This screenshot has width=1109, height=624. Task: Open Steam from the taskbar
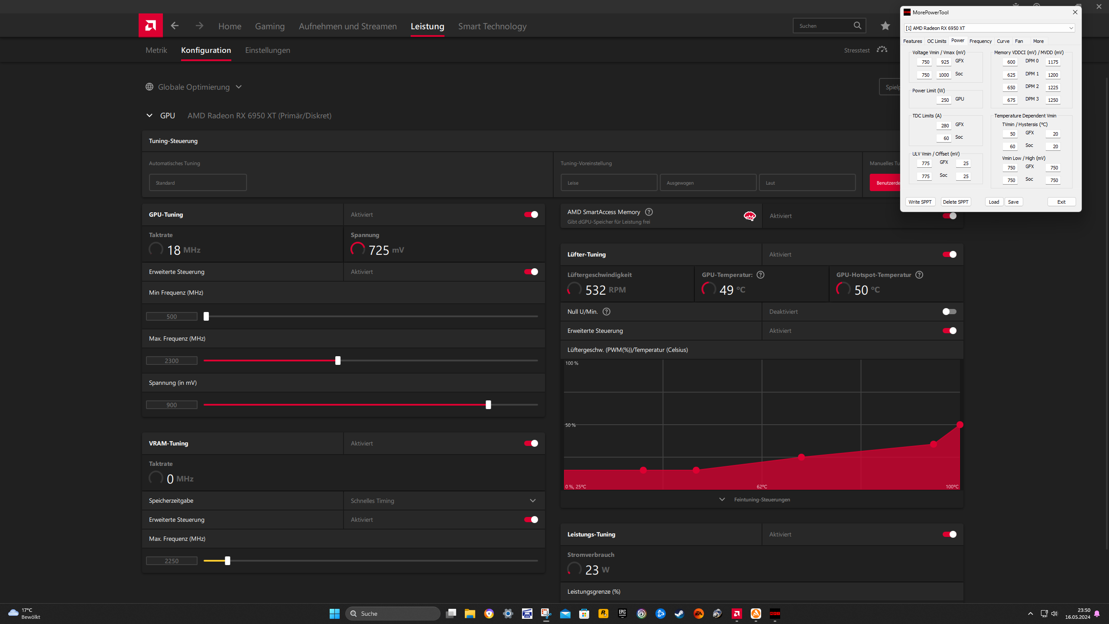point(679,614)
